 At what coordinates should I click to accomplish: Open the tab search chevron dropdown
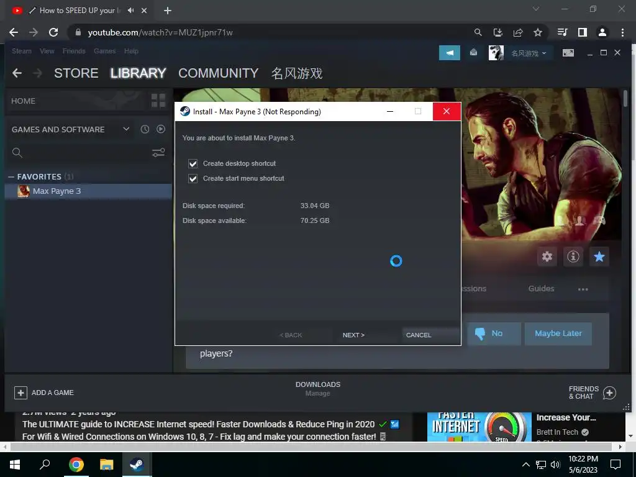(x=536, y=9)
